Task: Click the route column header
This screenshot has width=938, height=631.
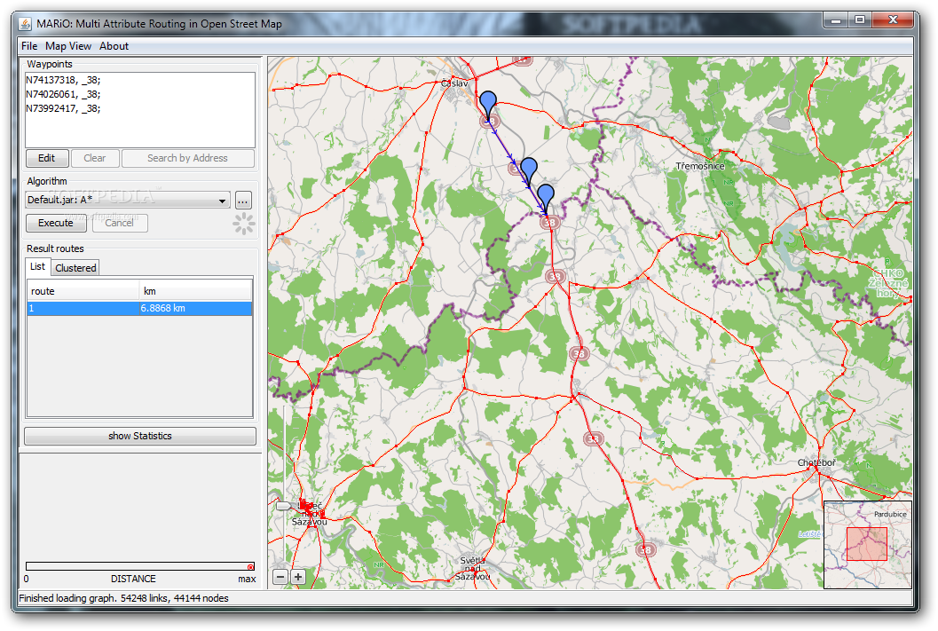Action: point(83,291)
